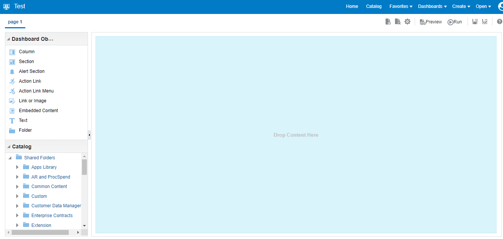Open the Help question mark

click(x=500, y=22)
